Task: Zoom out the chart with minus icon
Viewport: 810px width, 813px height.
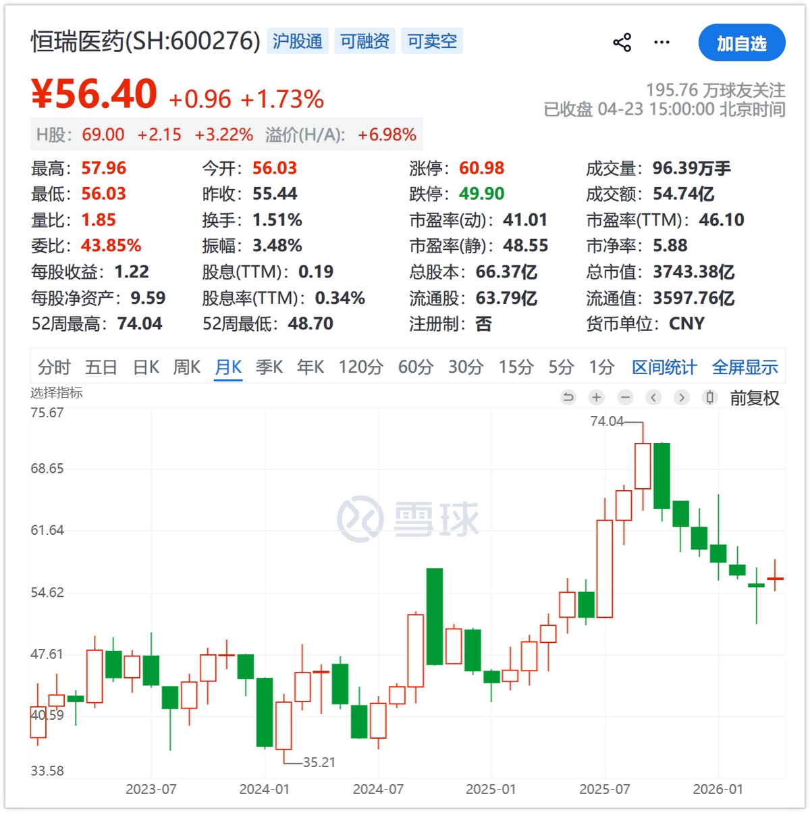Action: click(625, 397)
